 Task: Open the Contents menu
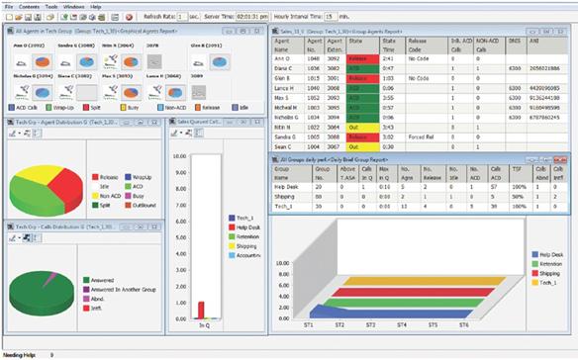pos(29,7)
